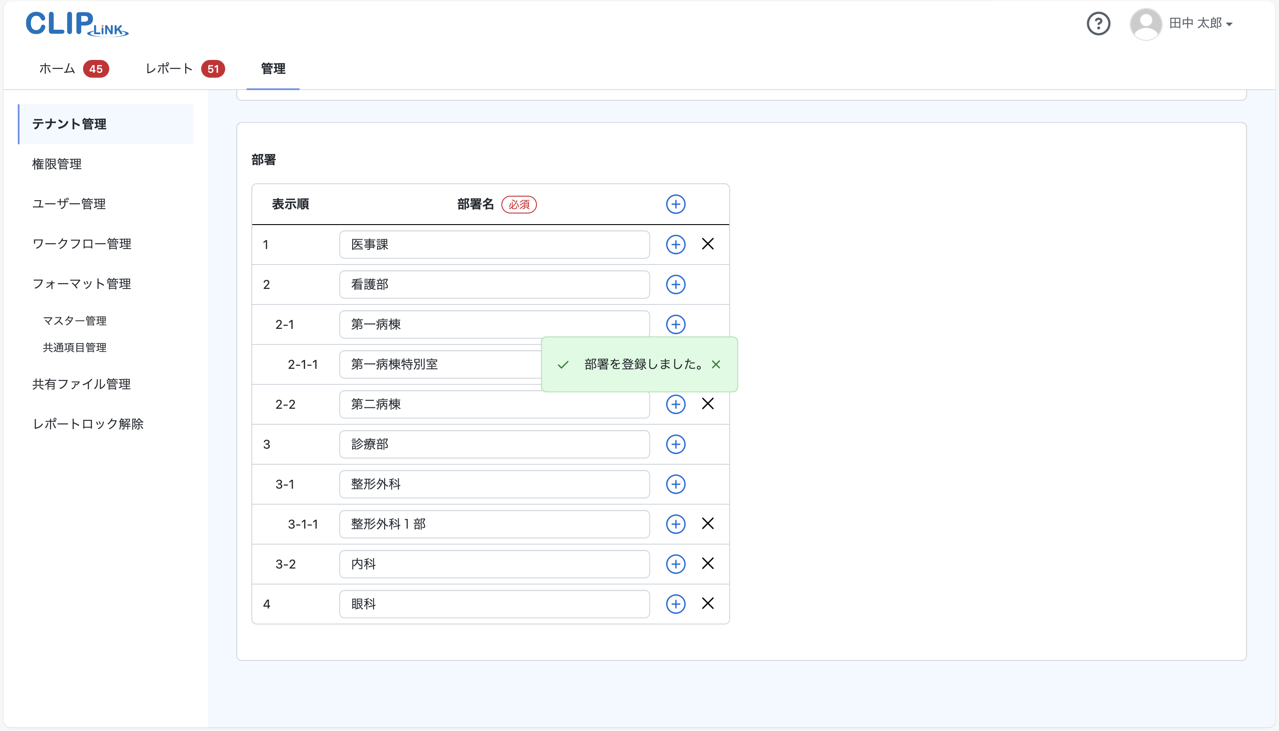Delete the 内科 department row
The image size is (1279, 731).
coord(707,563)
